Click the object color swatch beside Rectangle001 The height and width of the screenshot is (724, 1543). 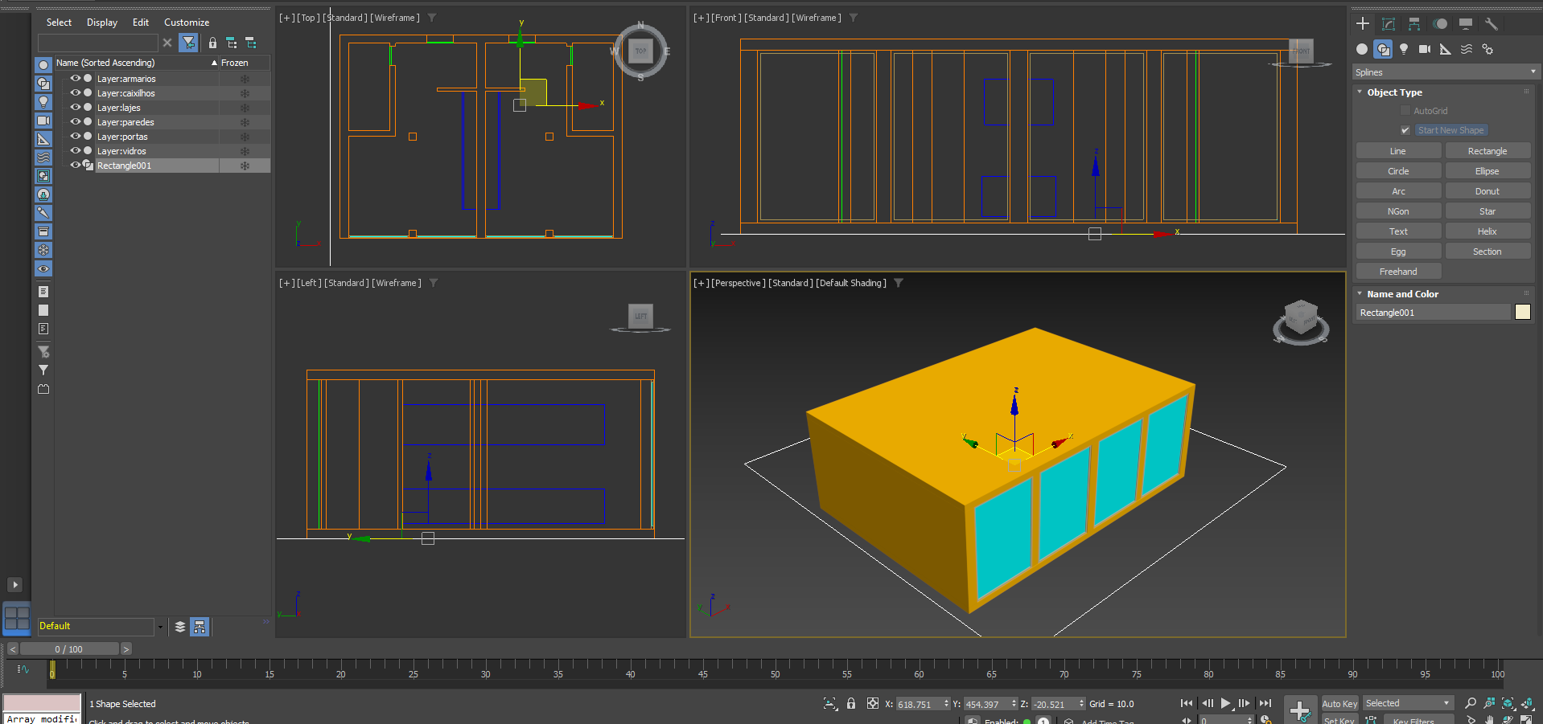tap(1523, 313)
